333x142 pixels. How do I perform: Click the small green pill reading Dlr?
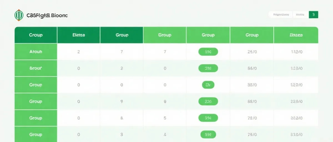click(x=208, y=85)
